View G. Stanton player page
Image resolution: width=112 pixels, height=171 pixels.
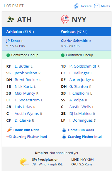click(79, 86)
